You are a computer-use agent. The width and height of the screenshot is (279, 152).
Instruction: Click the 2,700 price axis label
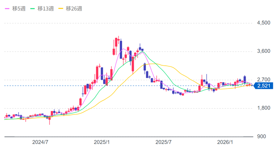(x=263, y=80)
